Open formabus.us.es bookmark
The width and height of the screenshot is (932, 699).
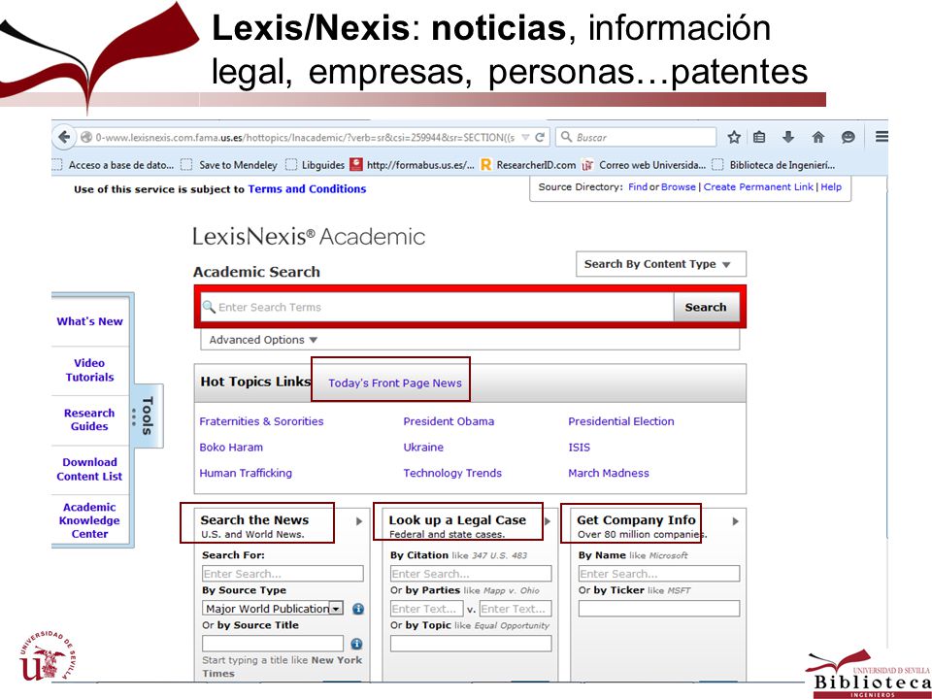click(413, 165)
